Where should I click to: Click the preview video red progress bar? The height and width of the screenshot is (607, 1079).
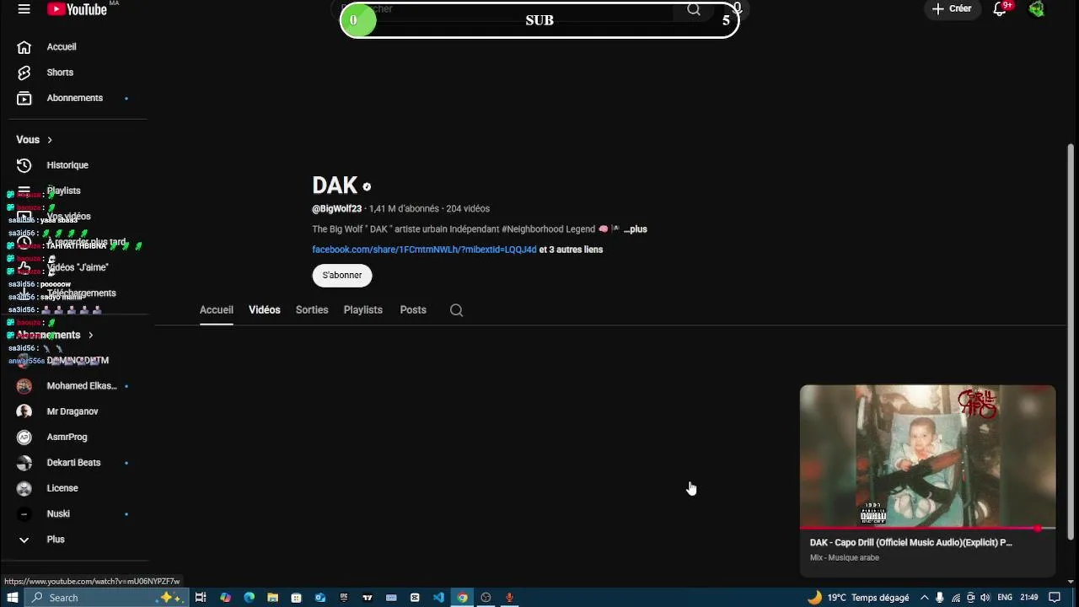pyautogui.click(x=927, y=529)
